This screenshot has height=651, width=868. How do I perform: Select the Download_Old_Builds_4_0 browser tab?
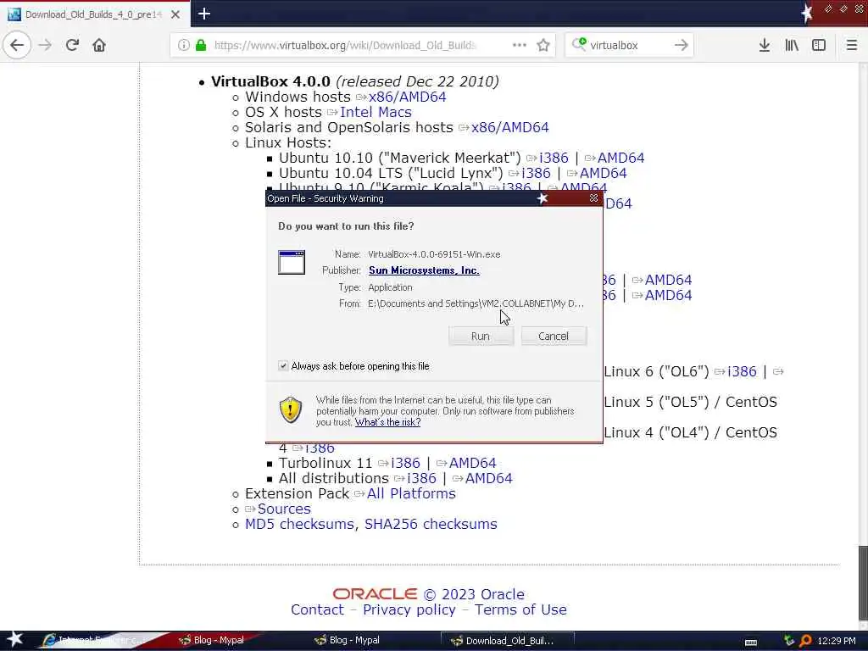point(94,14)
